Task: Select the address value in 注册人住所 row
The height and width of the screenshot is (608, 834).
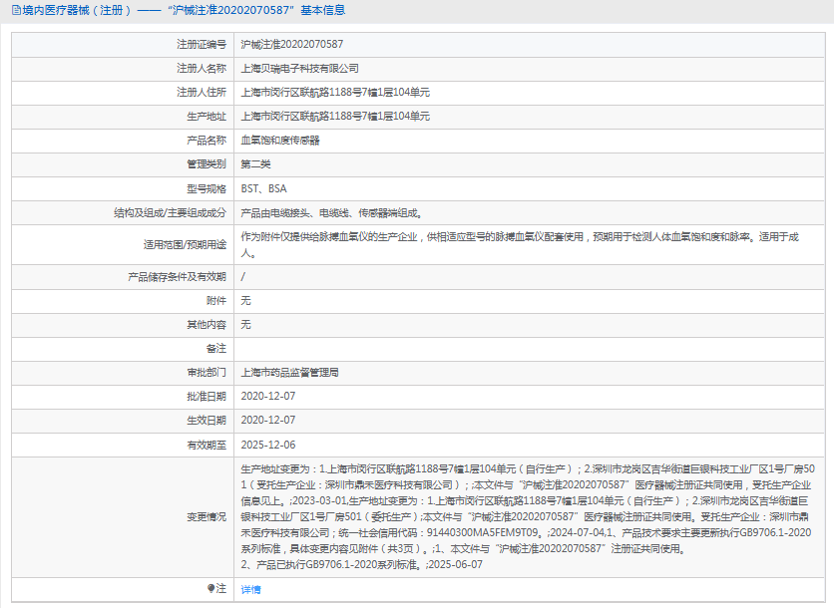Action: pyautogui.click(x=335, y=93)
